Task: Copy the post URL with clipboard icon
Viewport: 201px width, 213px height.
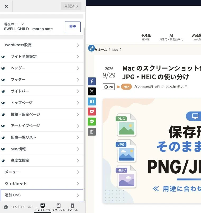Action: (92, 132)
